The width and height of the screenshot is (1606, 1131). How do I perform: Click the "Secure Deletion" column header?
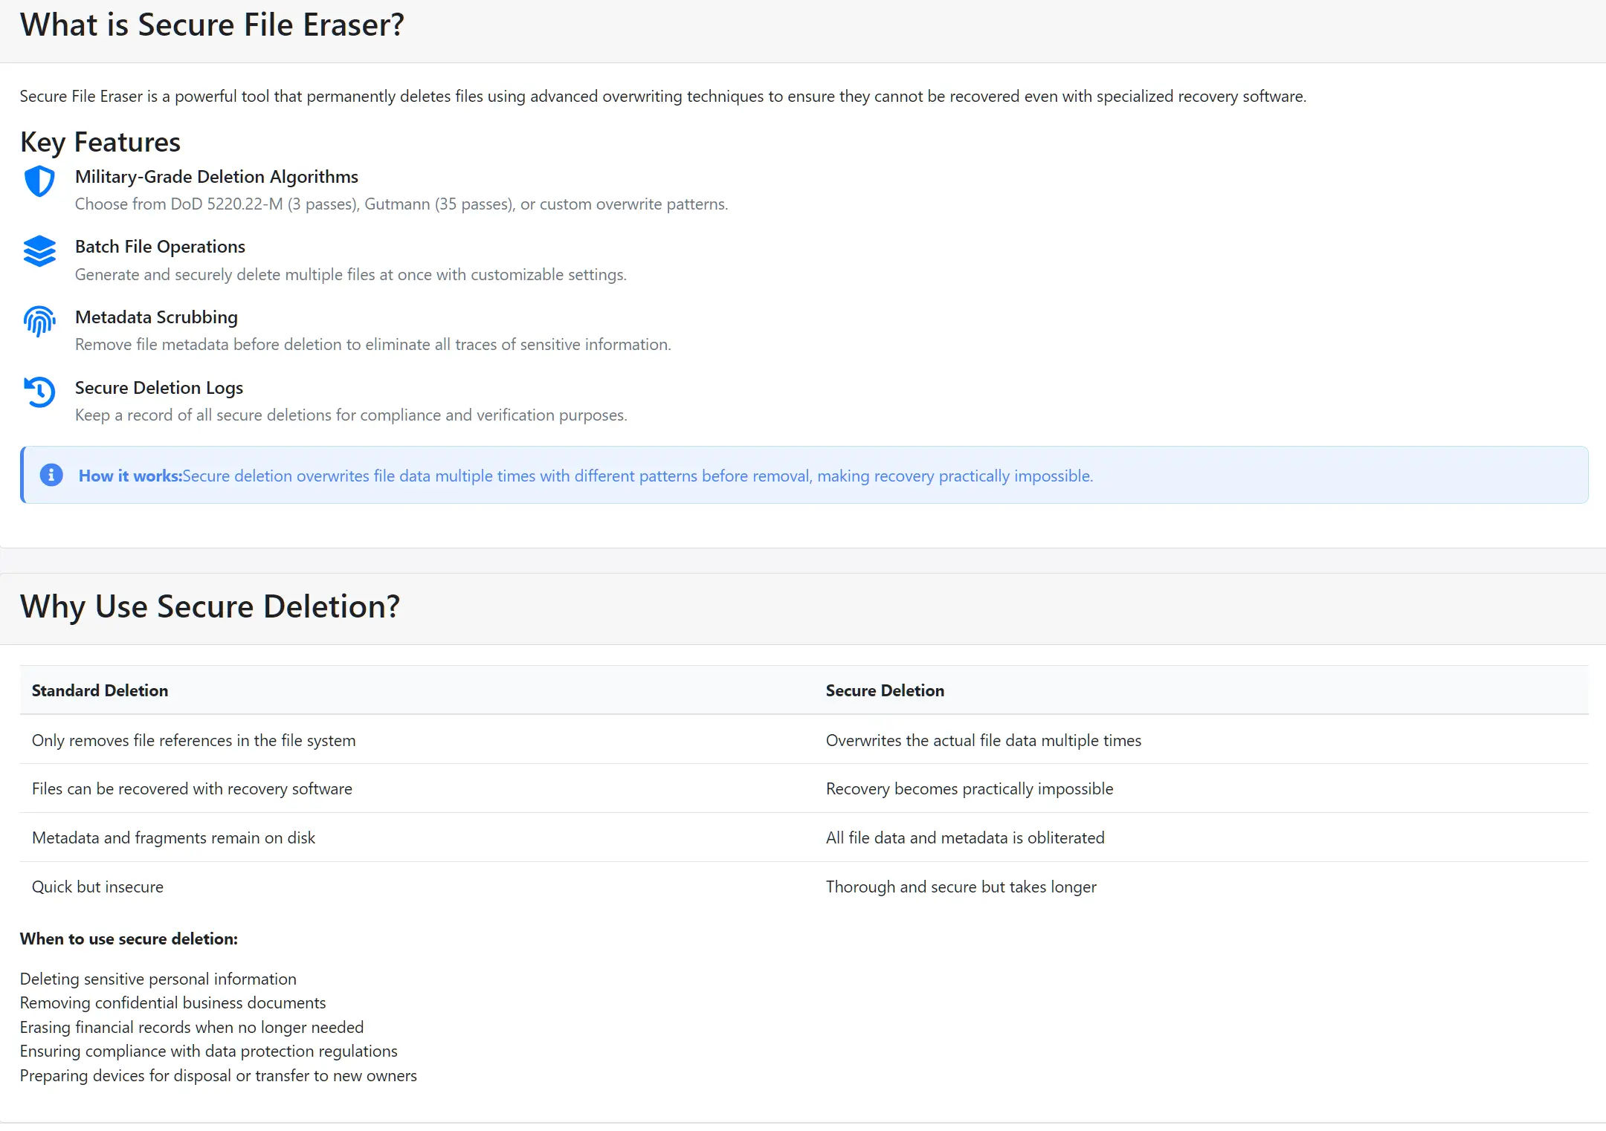coord(885,690)
